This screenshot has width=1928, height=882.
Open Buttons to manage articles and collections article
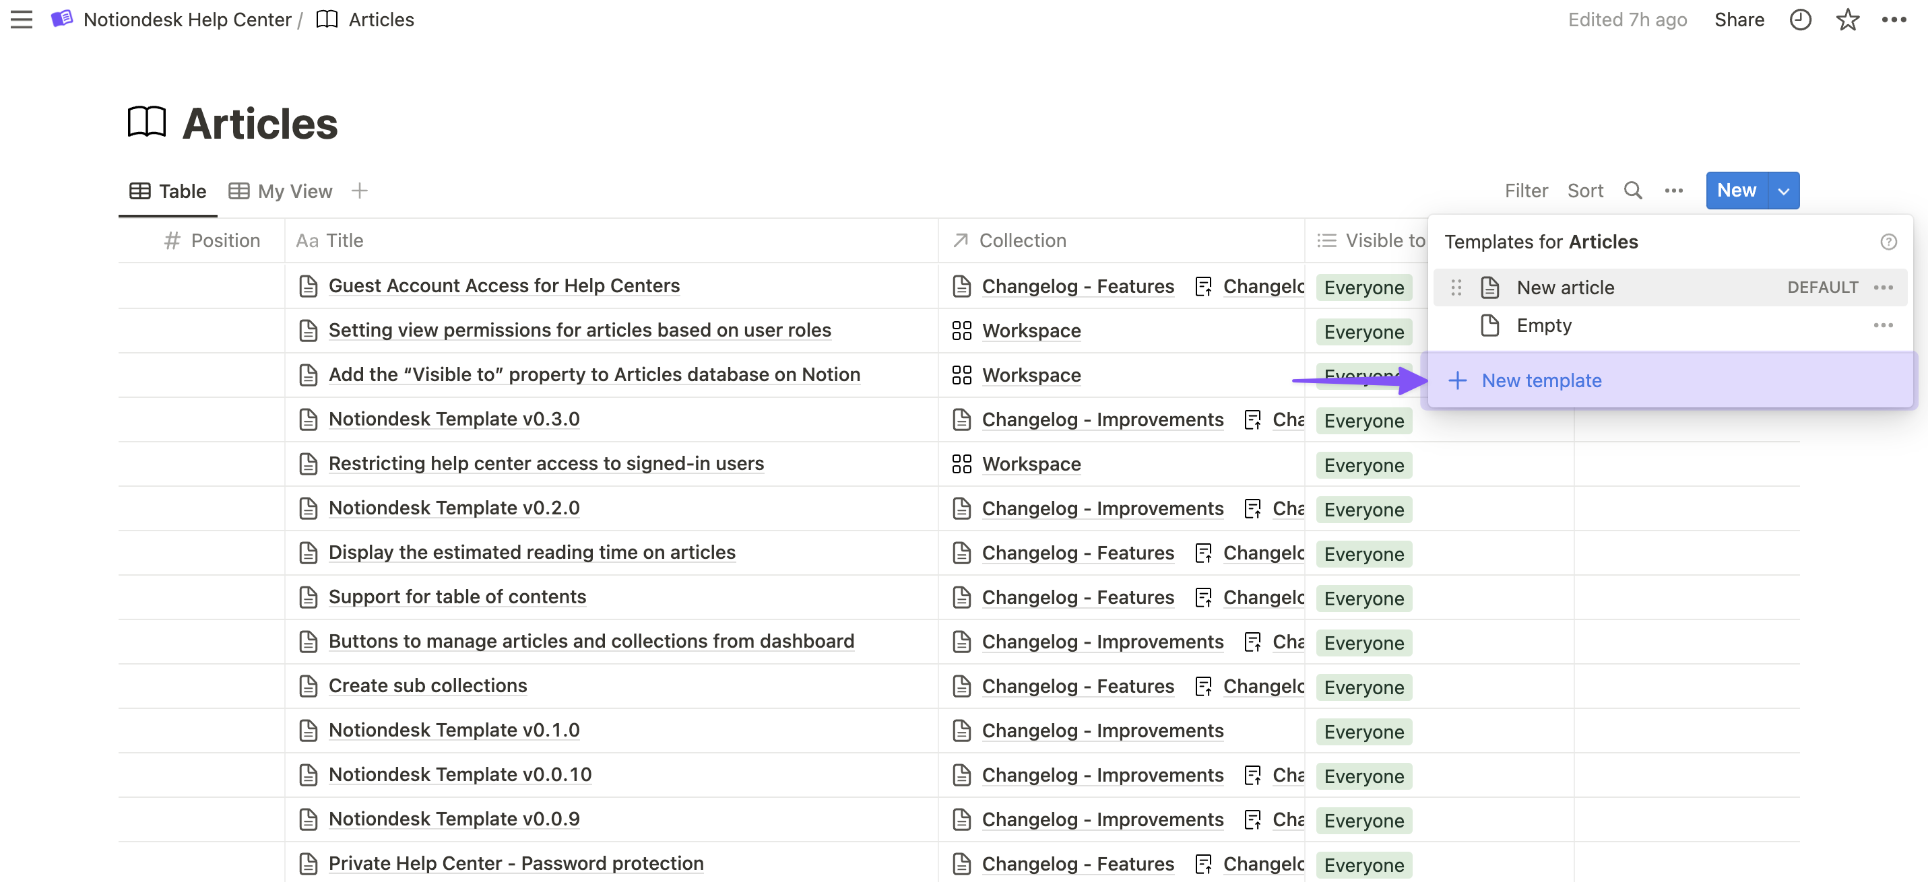(591, 641)
